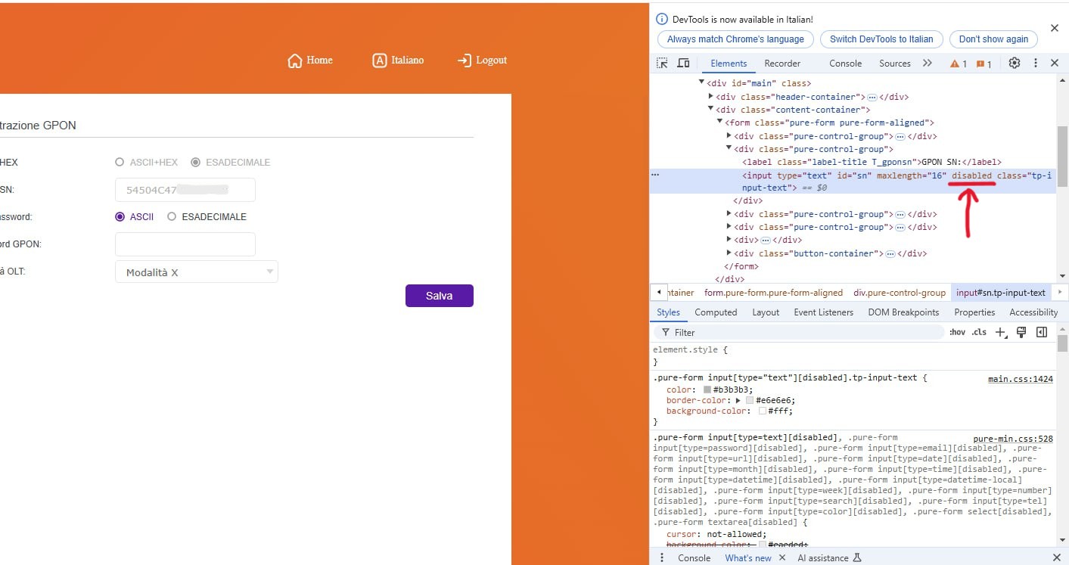Open the Event Listeners tab

tap(823, 312)
